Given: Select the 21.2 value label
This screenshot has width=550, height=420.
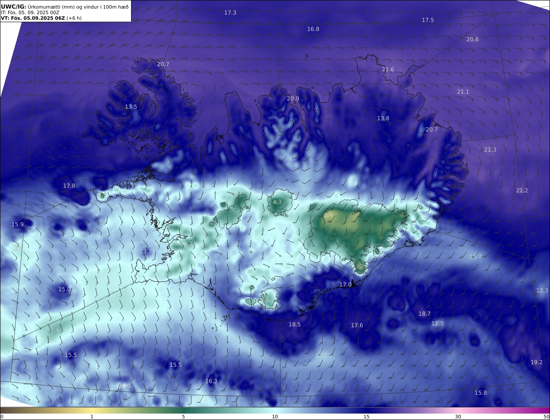Looking at the screenshot, I should pos(522,191).
